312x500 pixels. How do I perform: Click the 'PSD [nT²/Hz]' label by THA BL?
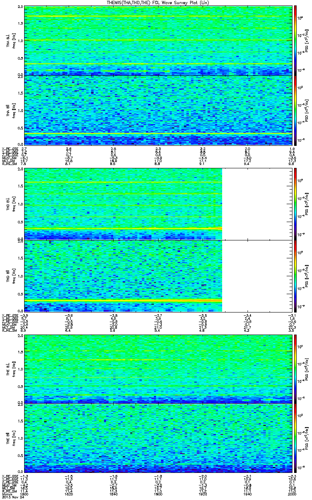[x=308, y=40]
